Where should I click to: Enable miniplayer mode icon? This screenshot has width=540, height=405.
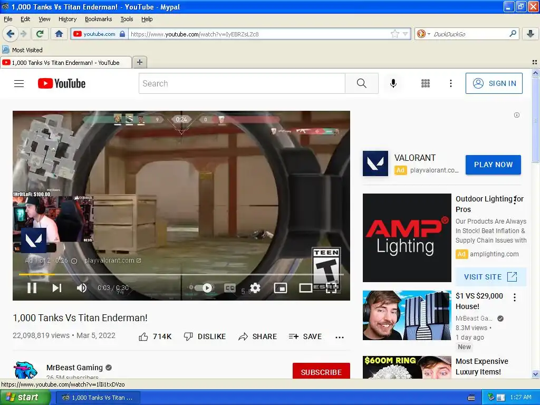281,287
